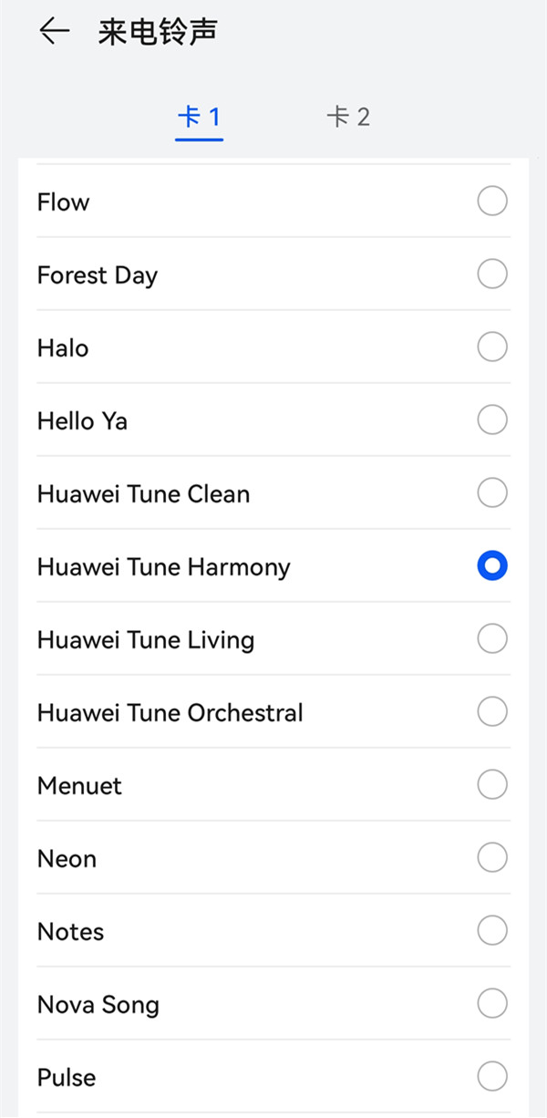
Task: Select the Nova Song radio button
Action: click(x=492, y=1004)
